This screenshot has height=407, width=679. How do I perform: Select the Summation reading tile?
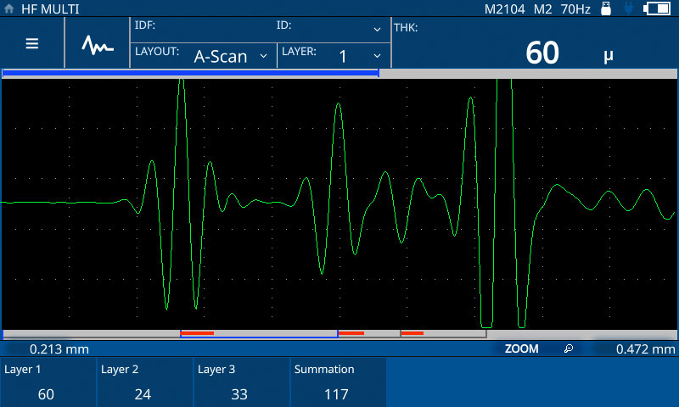click(339, 382)
